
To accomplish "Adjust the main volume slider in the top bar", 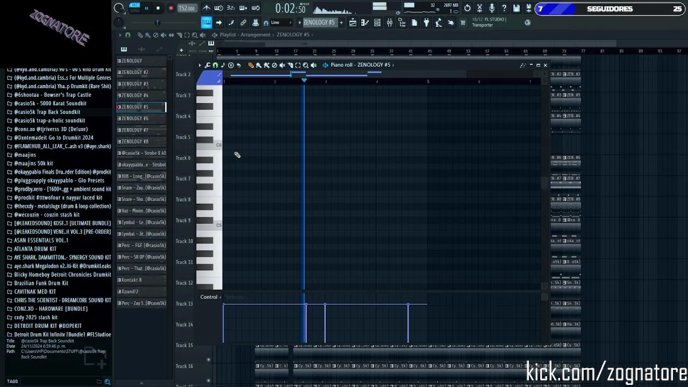I will (157, 23).
